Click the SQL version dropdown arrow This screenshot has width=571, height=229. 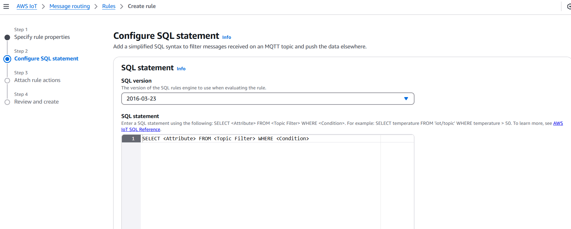[406, 99]
